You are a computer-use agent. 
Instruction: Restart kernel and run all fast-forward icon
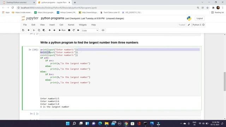point(78,30)
